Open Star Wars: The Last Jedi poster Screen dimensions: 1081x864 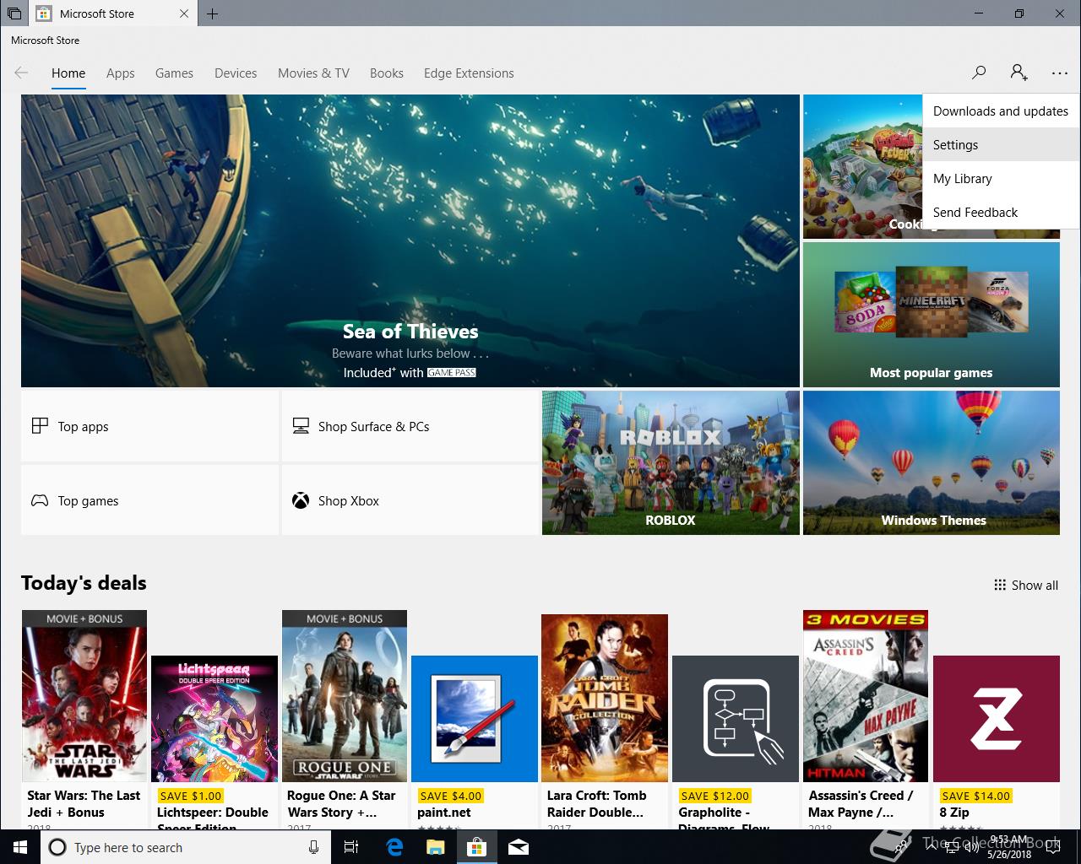coord(84,696)
